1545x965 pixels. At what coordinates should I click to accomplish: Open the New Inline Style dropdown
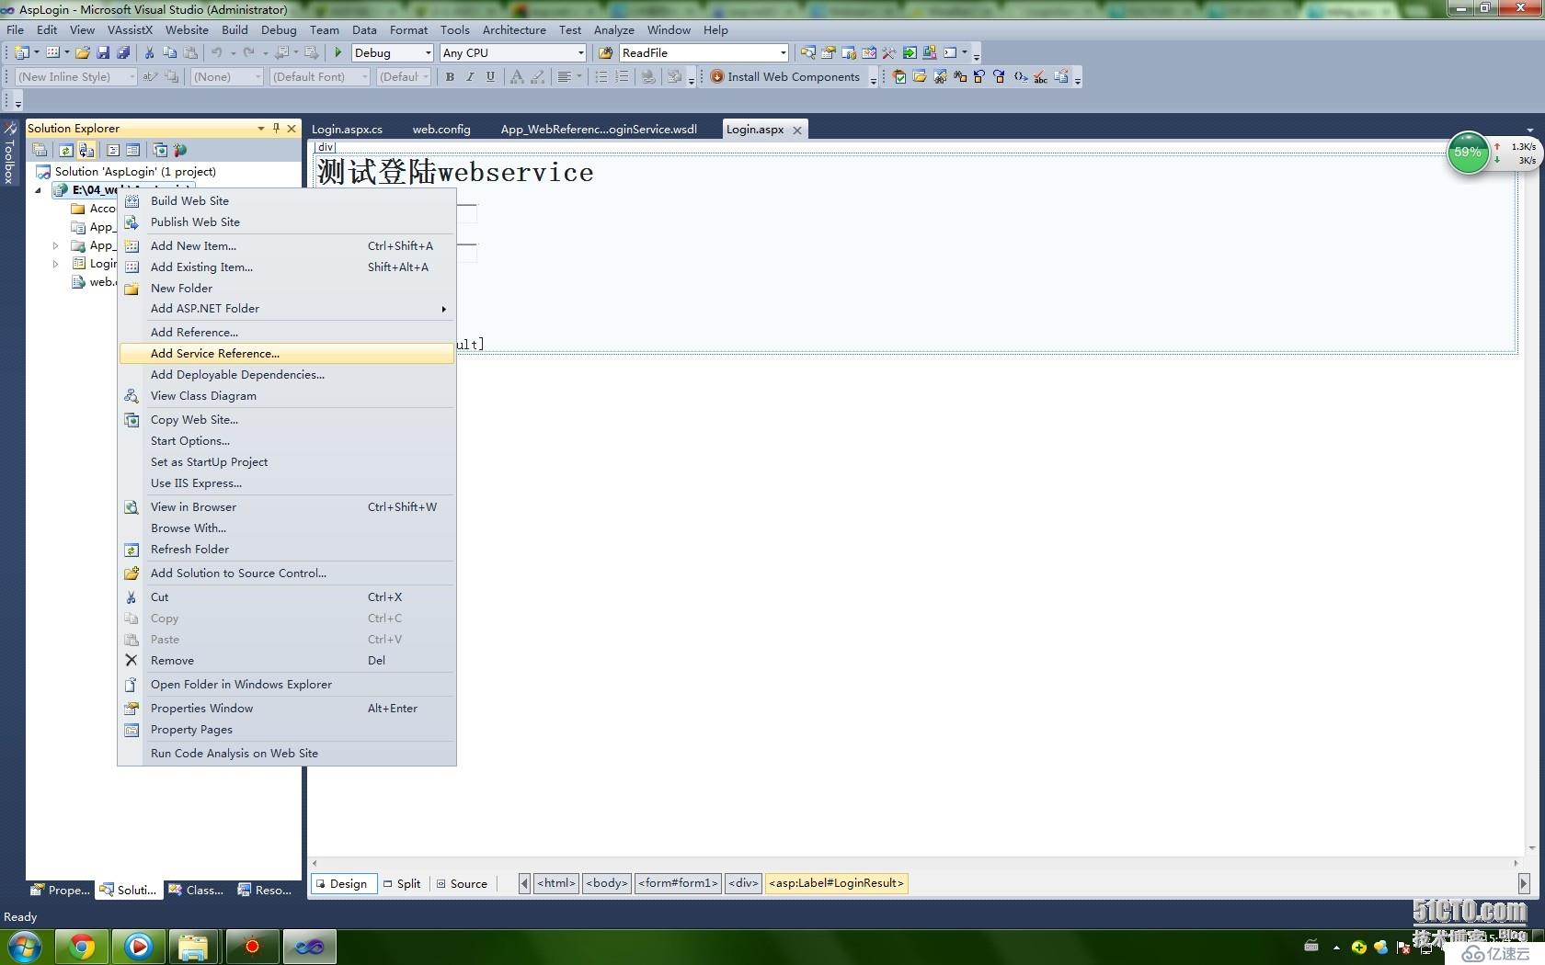pos(132,76)
